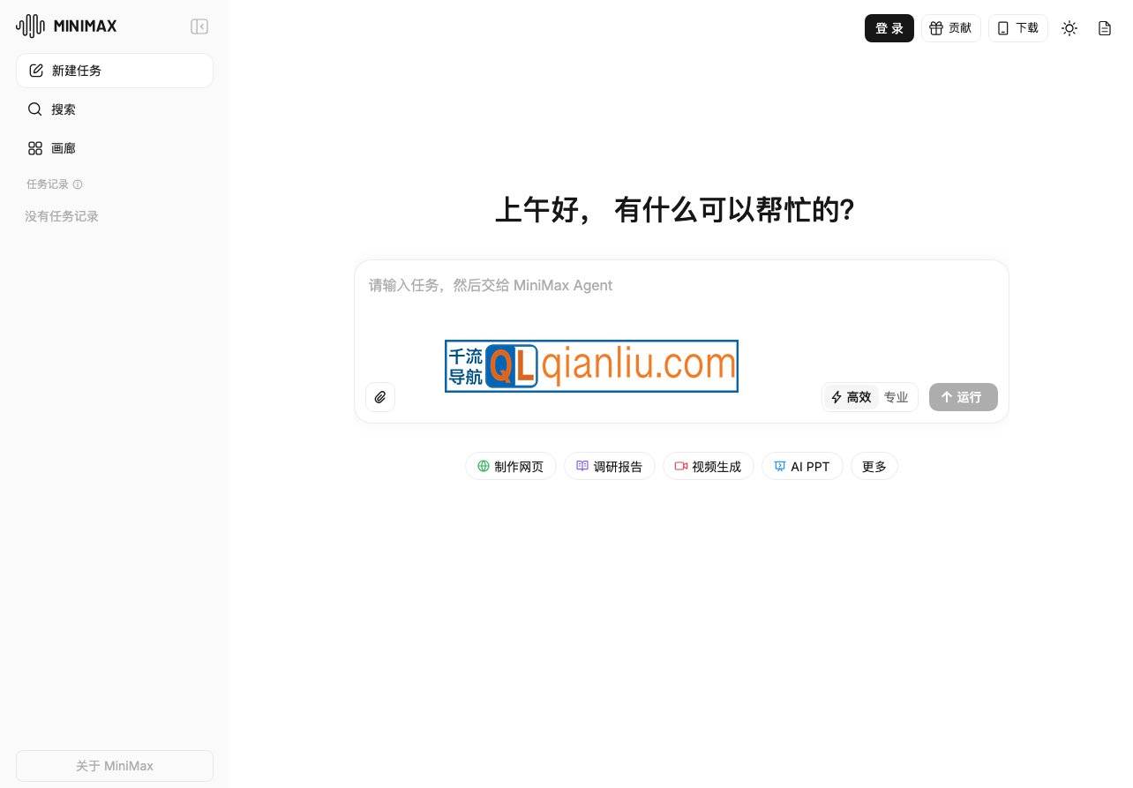Select the 制作网页 shortcut

point(510,466)
